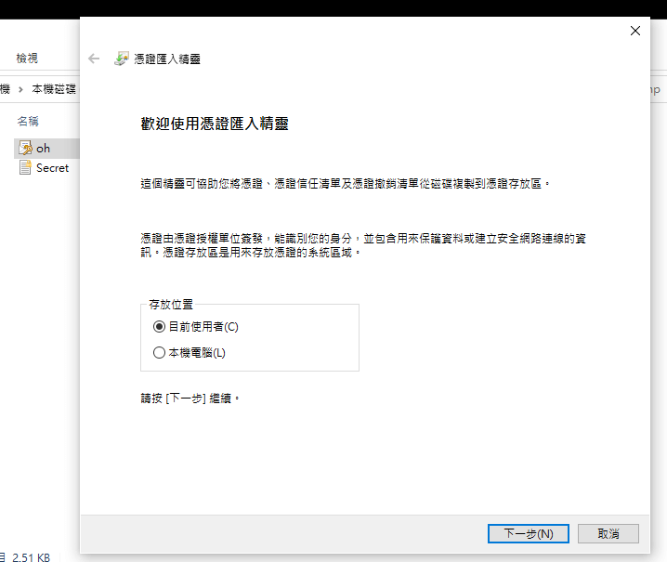Choose the 本機電腦(L) radio option
This screenshot has width=667, height=562.
(159, 353)
